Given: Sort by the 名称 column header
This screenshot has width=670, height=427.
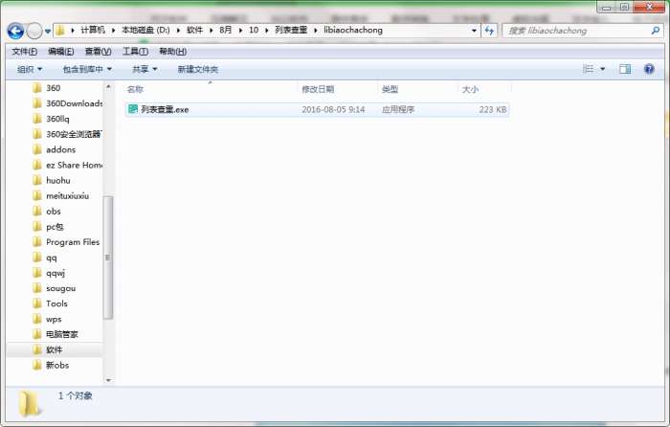Looking at the screenshot, I should point(135,89).
